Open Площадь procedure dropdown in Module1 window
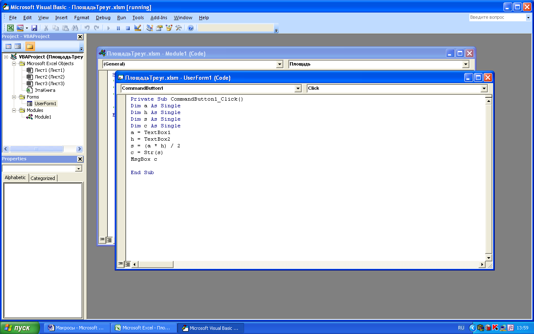Viewport: 534px width, 334px height. (x=466, y=64)
